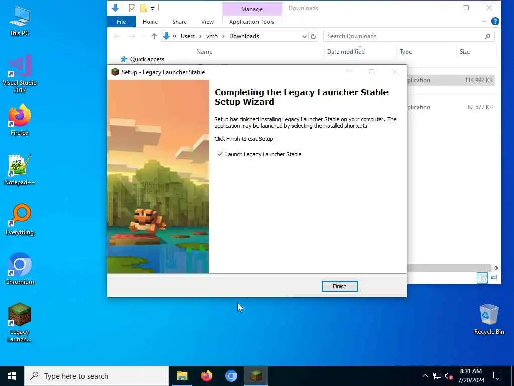Switch Explorer to details view icon
The height and width of the screenshot is (386, 514).
[482, 278]
